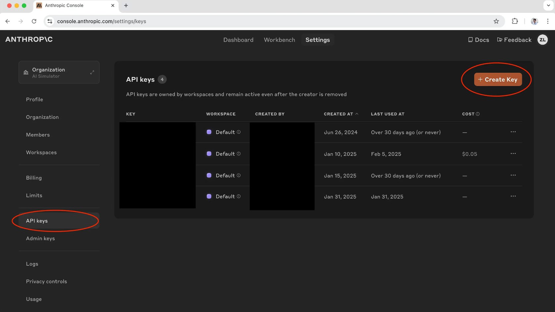Click workspace color dot in Jan 15, 2025 row

[x=209, y=175]
